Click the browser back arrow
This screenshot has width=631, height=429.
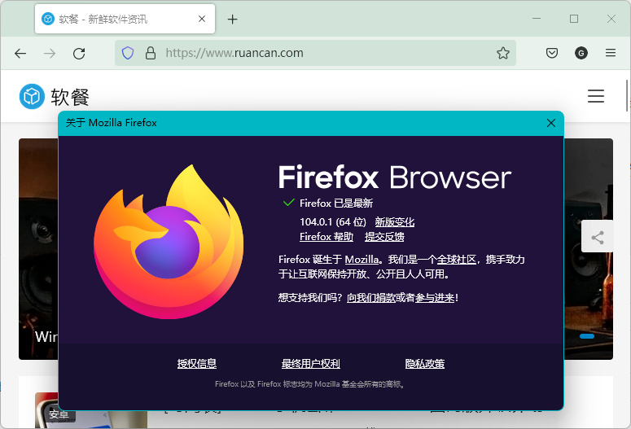[20, 53]
